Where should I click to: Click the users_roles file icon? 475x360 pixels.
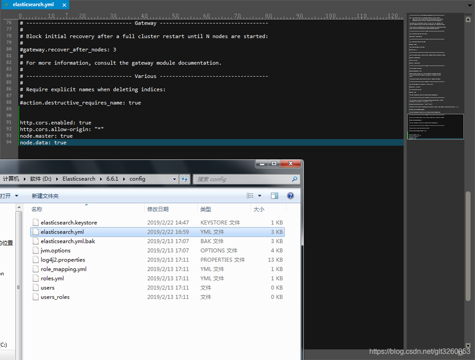(x=36, y=297)
